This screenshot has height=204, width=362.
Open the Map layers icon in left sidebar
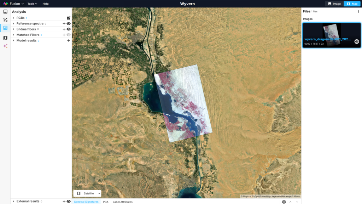(5, 38)
